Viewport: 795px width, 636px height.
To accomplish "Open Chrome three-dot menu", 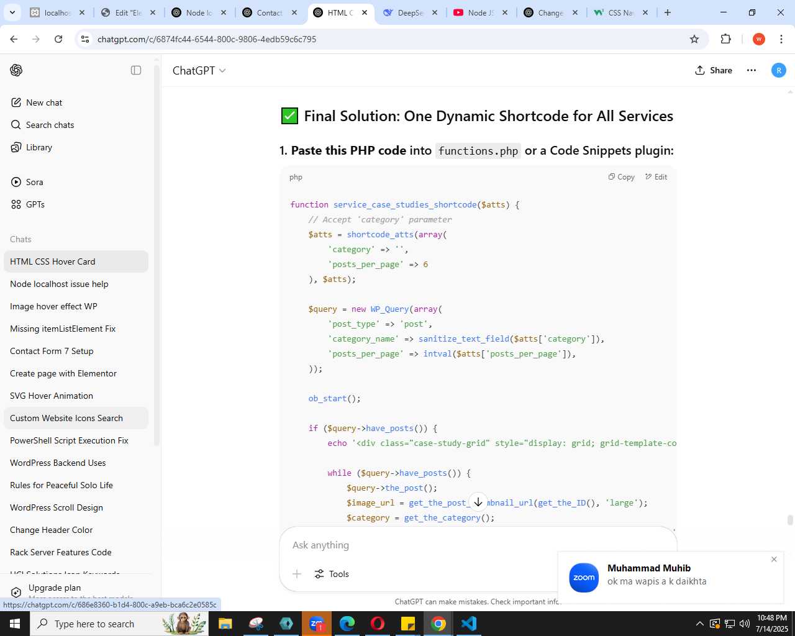I will 781,39.
